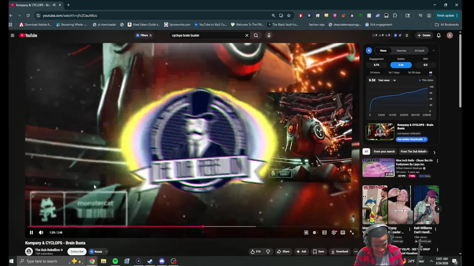Mute the video using the speaker icon

[41, 232]
